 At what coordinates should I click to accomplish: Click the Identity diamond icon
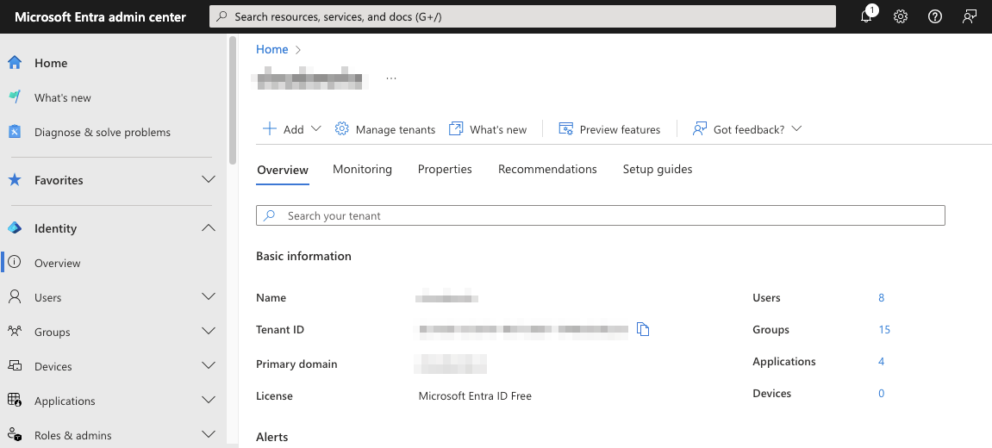click(15, 227)
